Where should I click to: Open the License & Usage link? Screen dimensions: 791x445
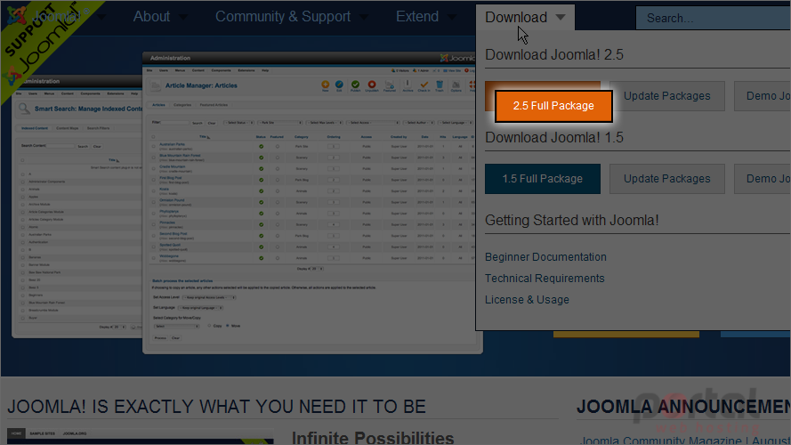coord(527,300)
